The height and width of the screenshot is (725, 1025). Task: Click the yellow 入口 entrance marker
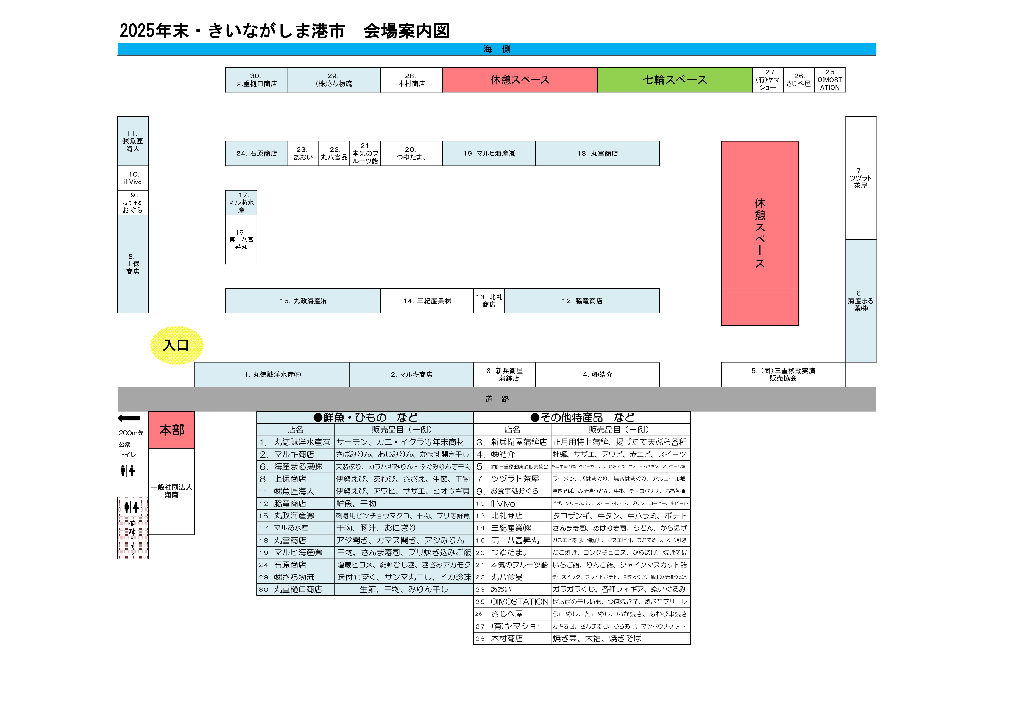click(176, 345)
